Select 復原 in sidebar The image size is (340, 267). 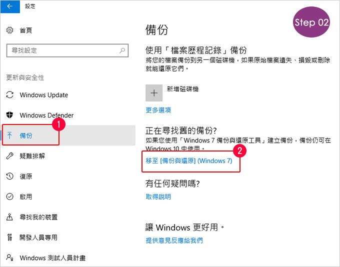[x=26, y=176]
